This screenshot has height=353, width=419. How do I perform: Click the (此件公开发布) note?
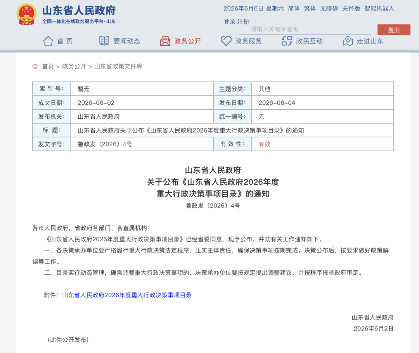click(x=68, y=340)
